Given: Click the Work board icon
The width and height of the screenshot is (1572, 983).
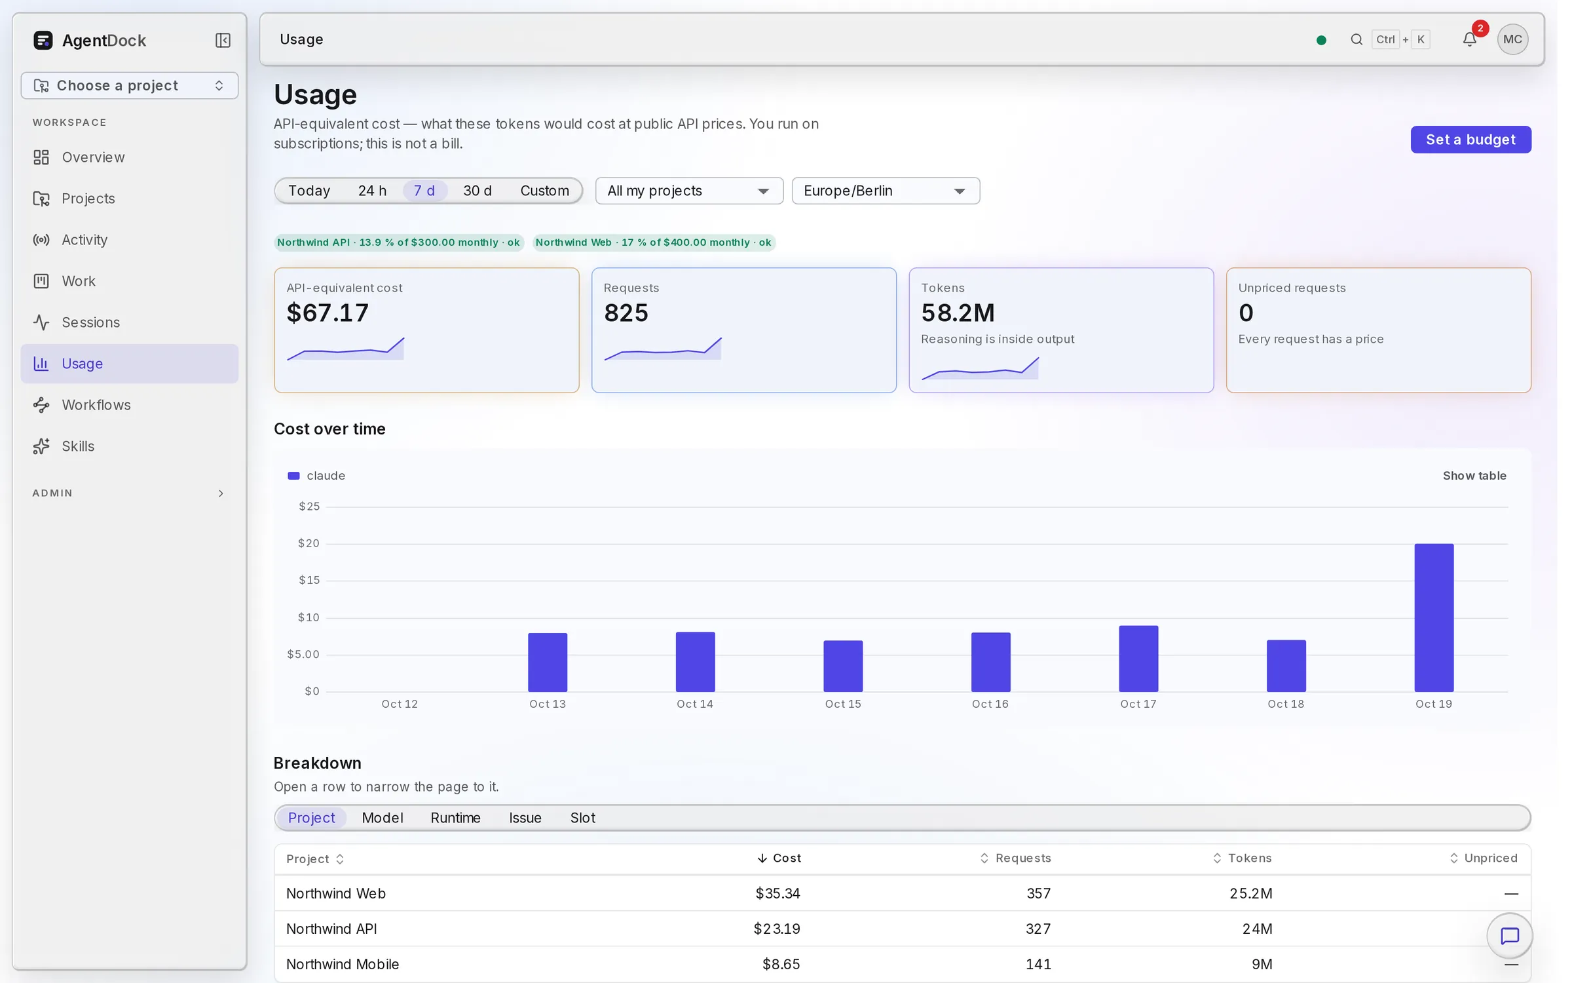Looking at the screenshot, I should click(41, 281).
